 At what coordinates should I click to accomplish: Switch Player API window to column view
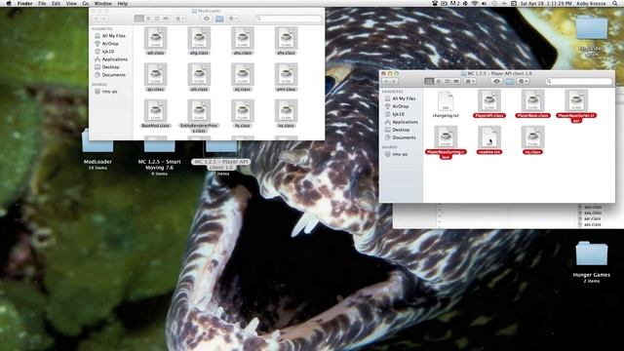coord(447,81)
